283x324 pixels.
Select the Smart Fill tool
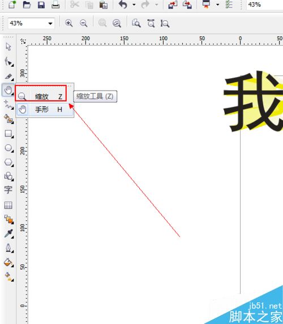(x=8, y=119)
